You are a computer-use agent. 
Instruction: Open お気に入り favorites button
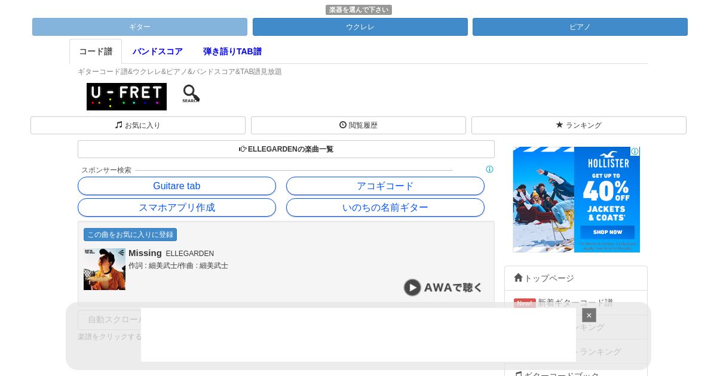click(138, 125)
